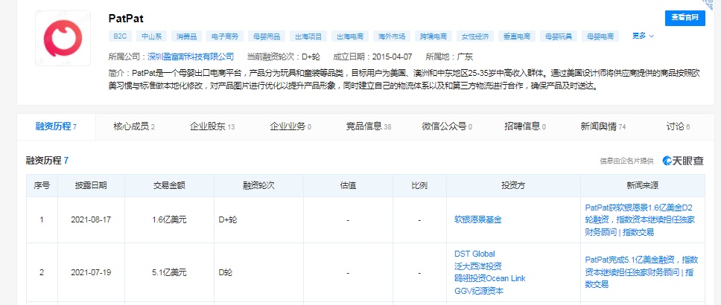The width and height of the screenshot is (721, 305).
Task: Switch to the 核心成员 tab
Action: click(134, 126)
